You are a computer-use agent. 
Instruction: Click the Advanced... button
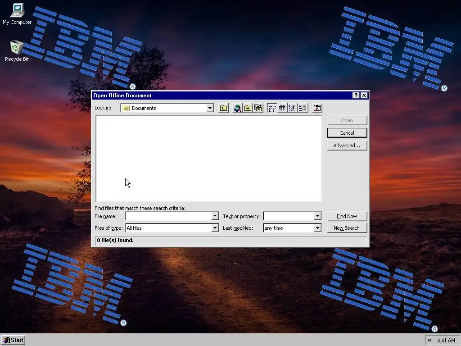pos(347,146)
